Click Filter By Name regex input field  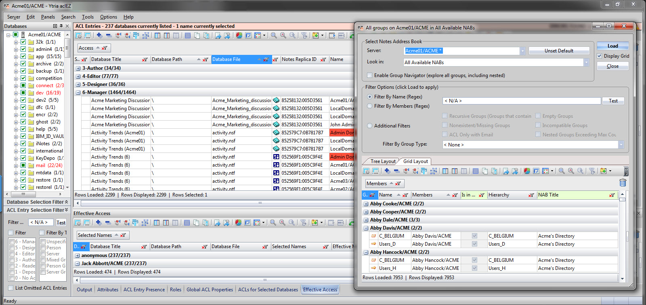[x=522, y=101]
